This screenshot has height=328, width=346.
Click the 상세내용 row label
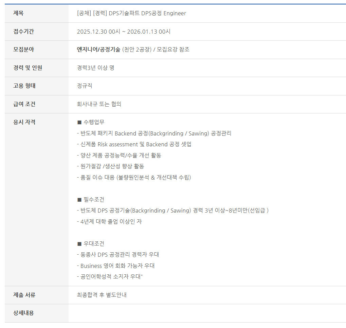[23, 313]
